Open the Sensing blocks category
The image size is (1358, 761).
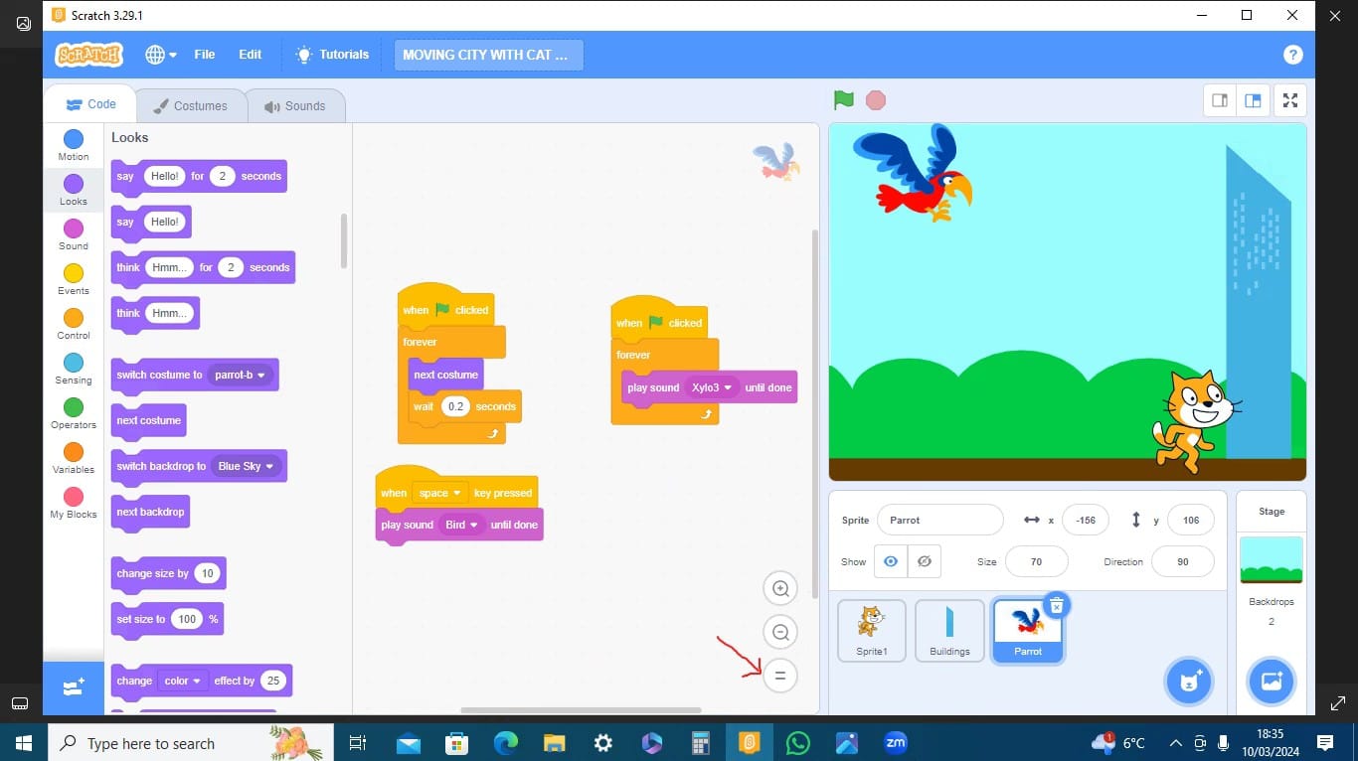(73, 369)
